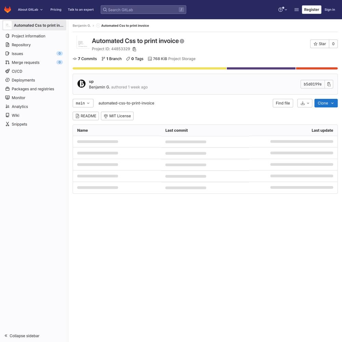Click the purple language bar segment

point(261,68)
